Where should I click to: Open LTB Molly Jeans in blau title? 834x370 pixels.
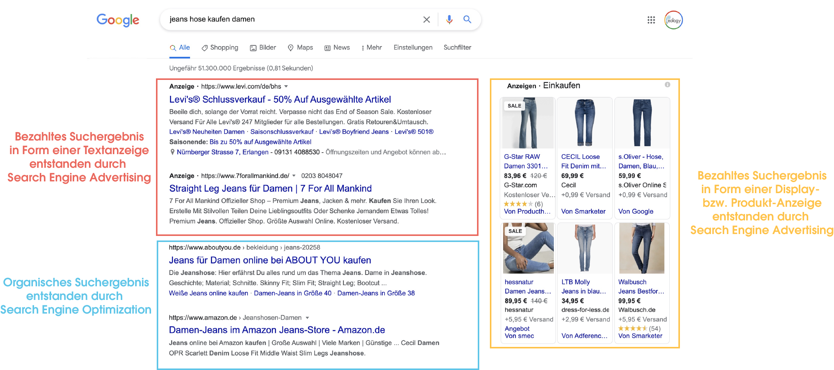click(x=584, y=287)
